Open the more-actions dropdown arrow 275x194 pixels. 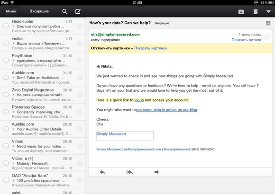tap(268, 11)
